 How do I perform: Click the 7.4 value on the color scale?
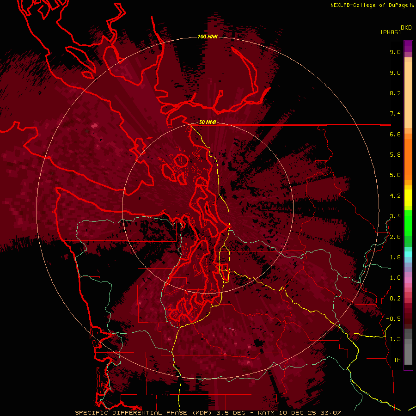[395, 114]
